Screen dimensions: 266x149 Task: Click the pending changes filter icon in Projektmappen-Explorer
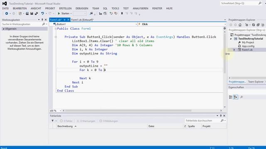click(246, 25)
